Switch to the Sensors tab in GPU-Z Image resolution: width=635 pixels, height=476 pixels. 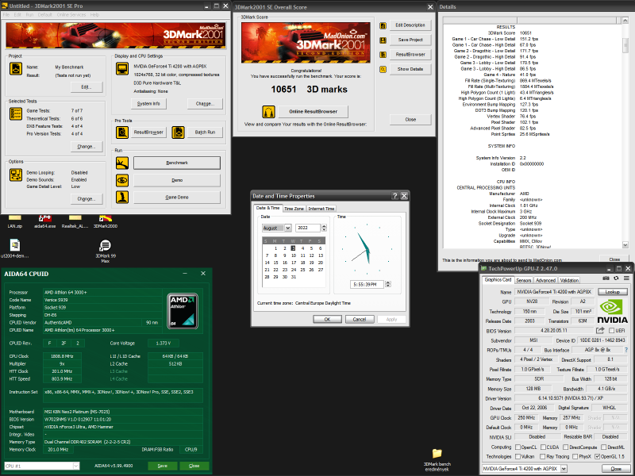point(523,280)
